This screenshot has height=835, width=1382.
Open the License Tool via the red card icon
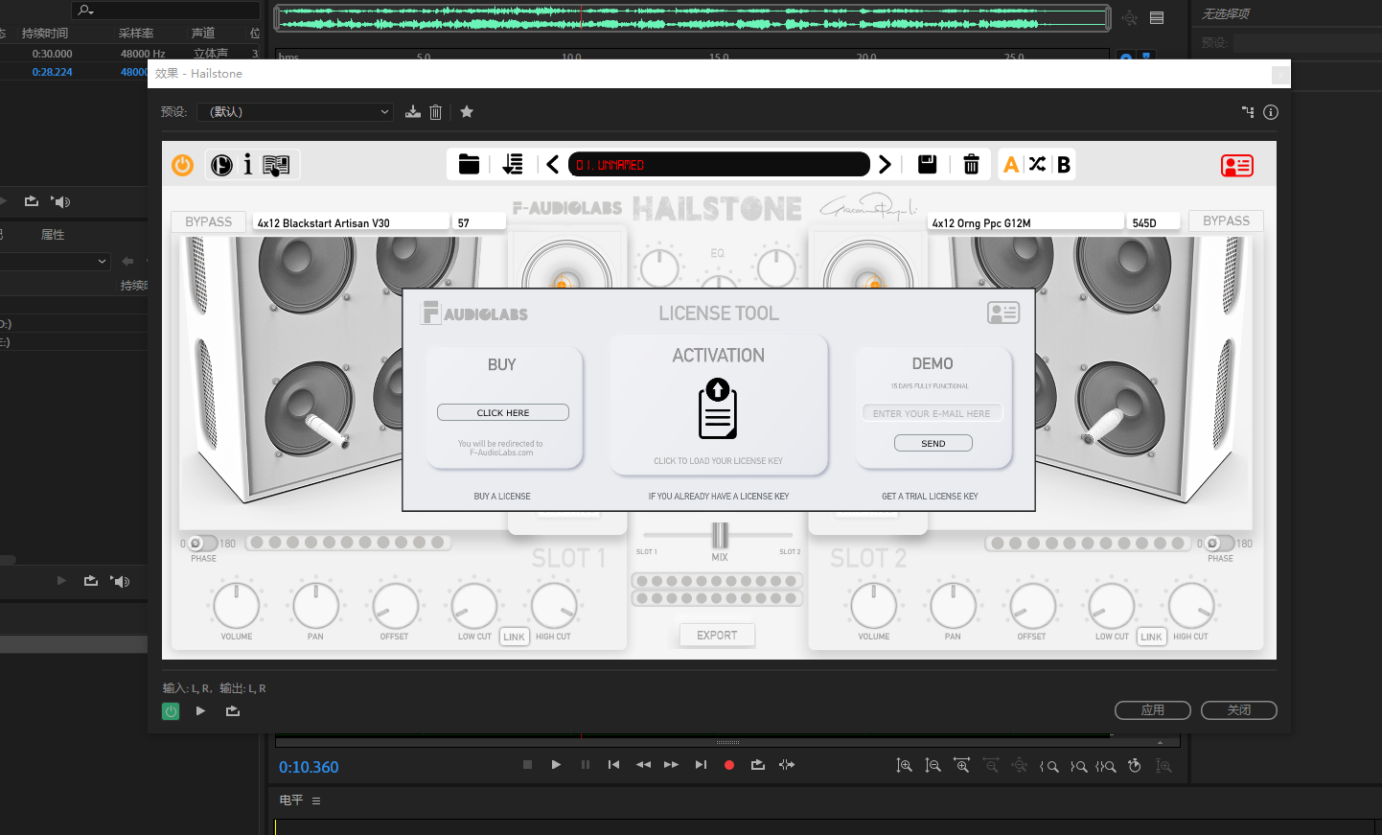pyautogui.click(x=1236, y=165)
